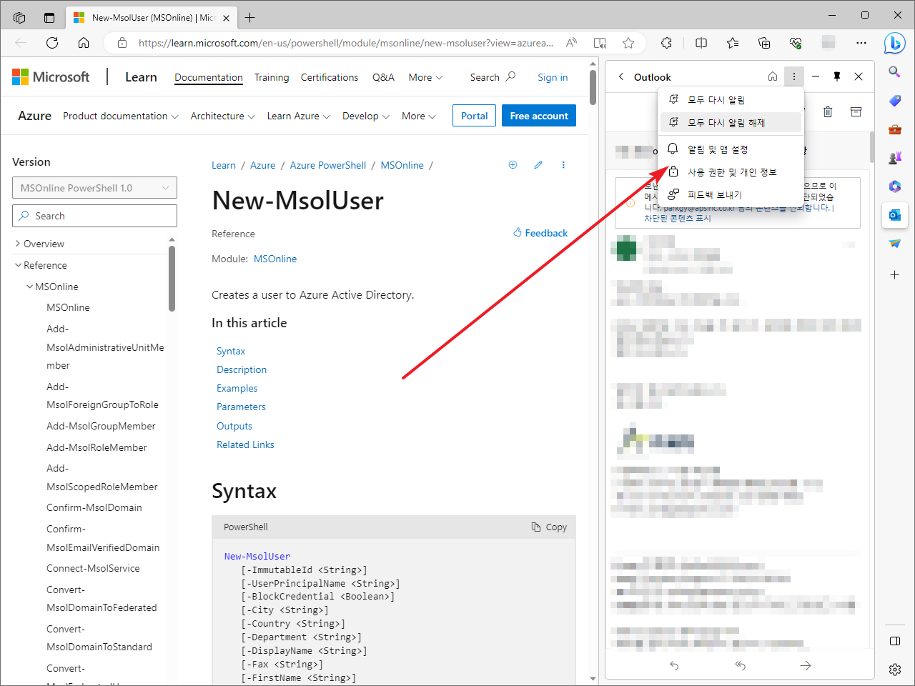Click the Free account button
The height and width of the screenshot is (686, 915).
[x=539, y=116]
